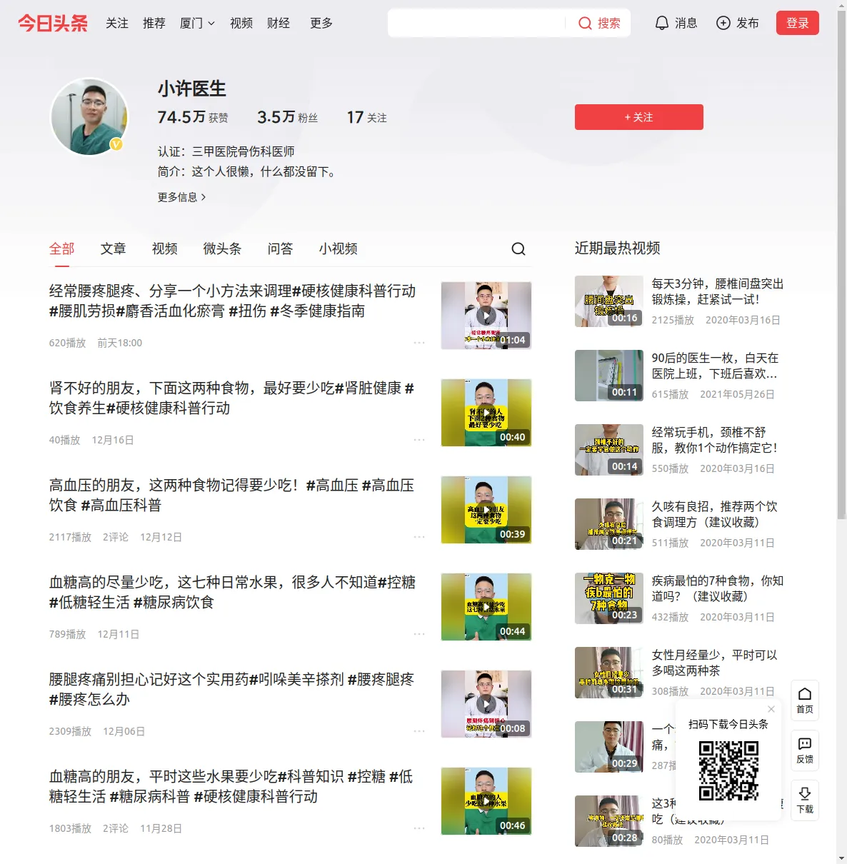The width and height of the screenshot is (847, 864).
Task: Open the 肾不好 video thumbnail 00:40
Action: coord(486,413)
